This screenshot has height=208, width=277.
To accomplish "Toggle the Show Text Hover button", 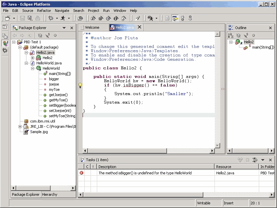I will click(175, 18).
